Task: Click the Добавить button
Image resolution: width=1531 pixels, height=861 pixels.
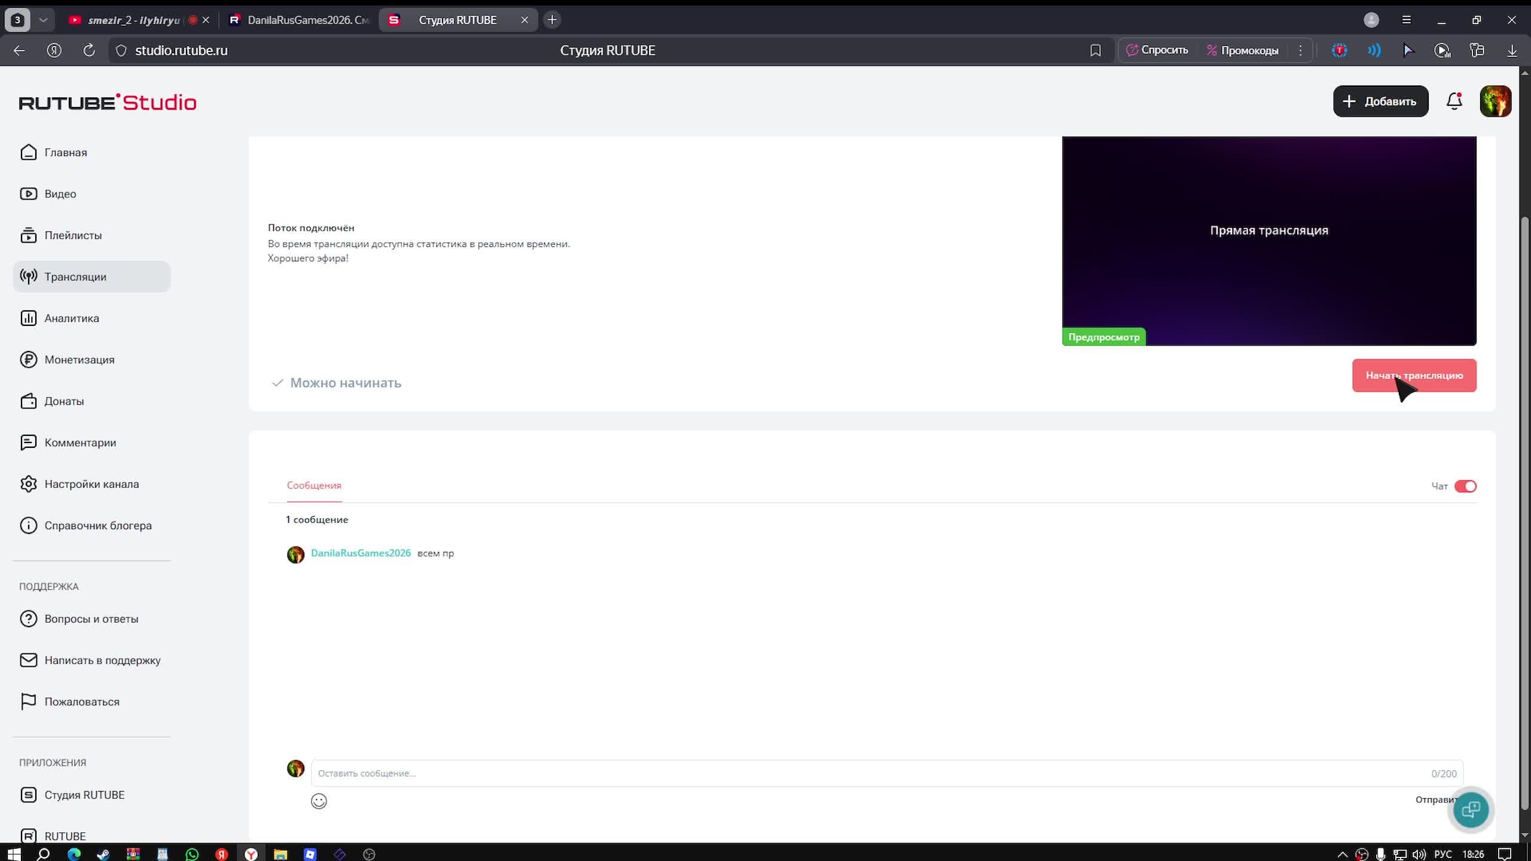Action: (1380, 101)
